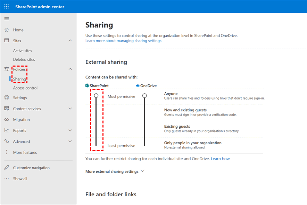Select Access control under Policies
Screen dimensions: 307x205
click(25, 88)
